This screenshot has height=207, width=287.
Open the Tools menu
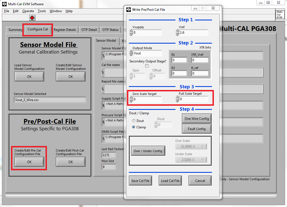click(42, 11)
